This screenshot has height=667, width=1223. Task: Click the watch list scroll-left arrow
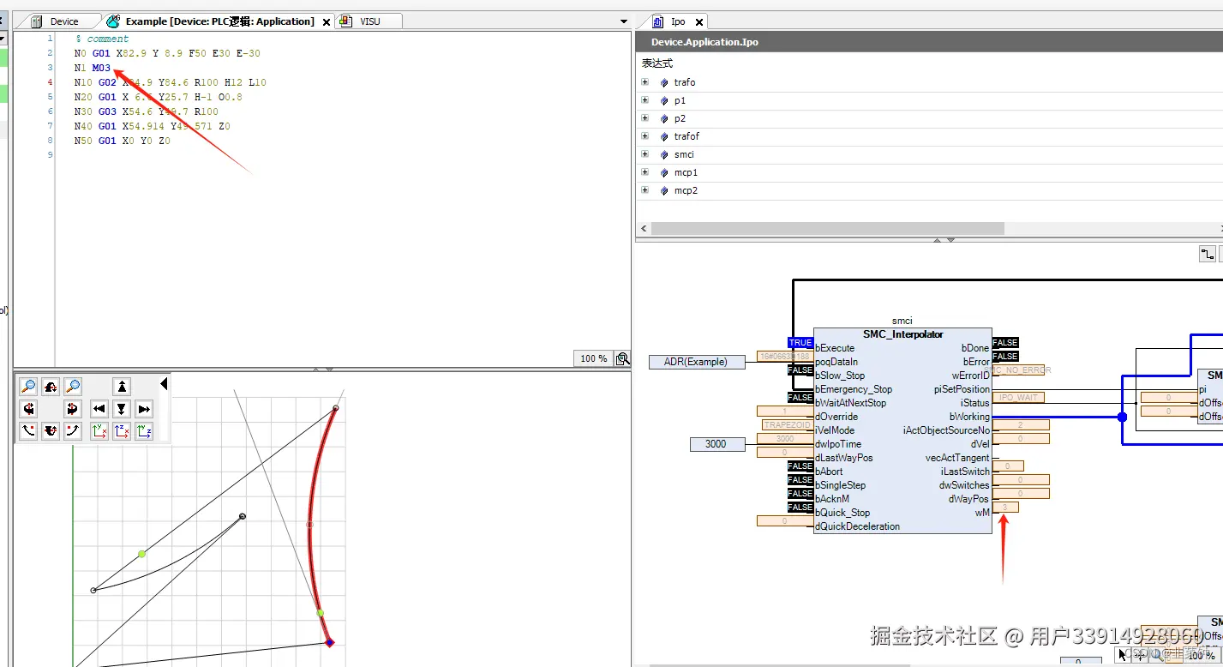pos(644,229)
